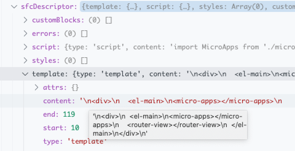Click the end value 119

[x=69, y=115]
